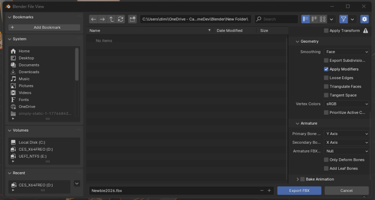This screenshot has height=200, width=375.
Task: Click the Cancel button
Action: (346, 191)
